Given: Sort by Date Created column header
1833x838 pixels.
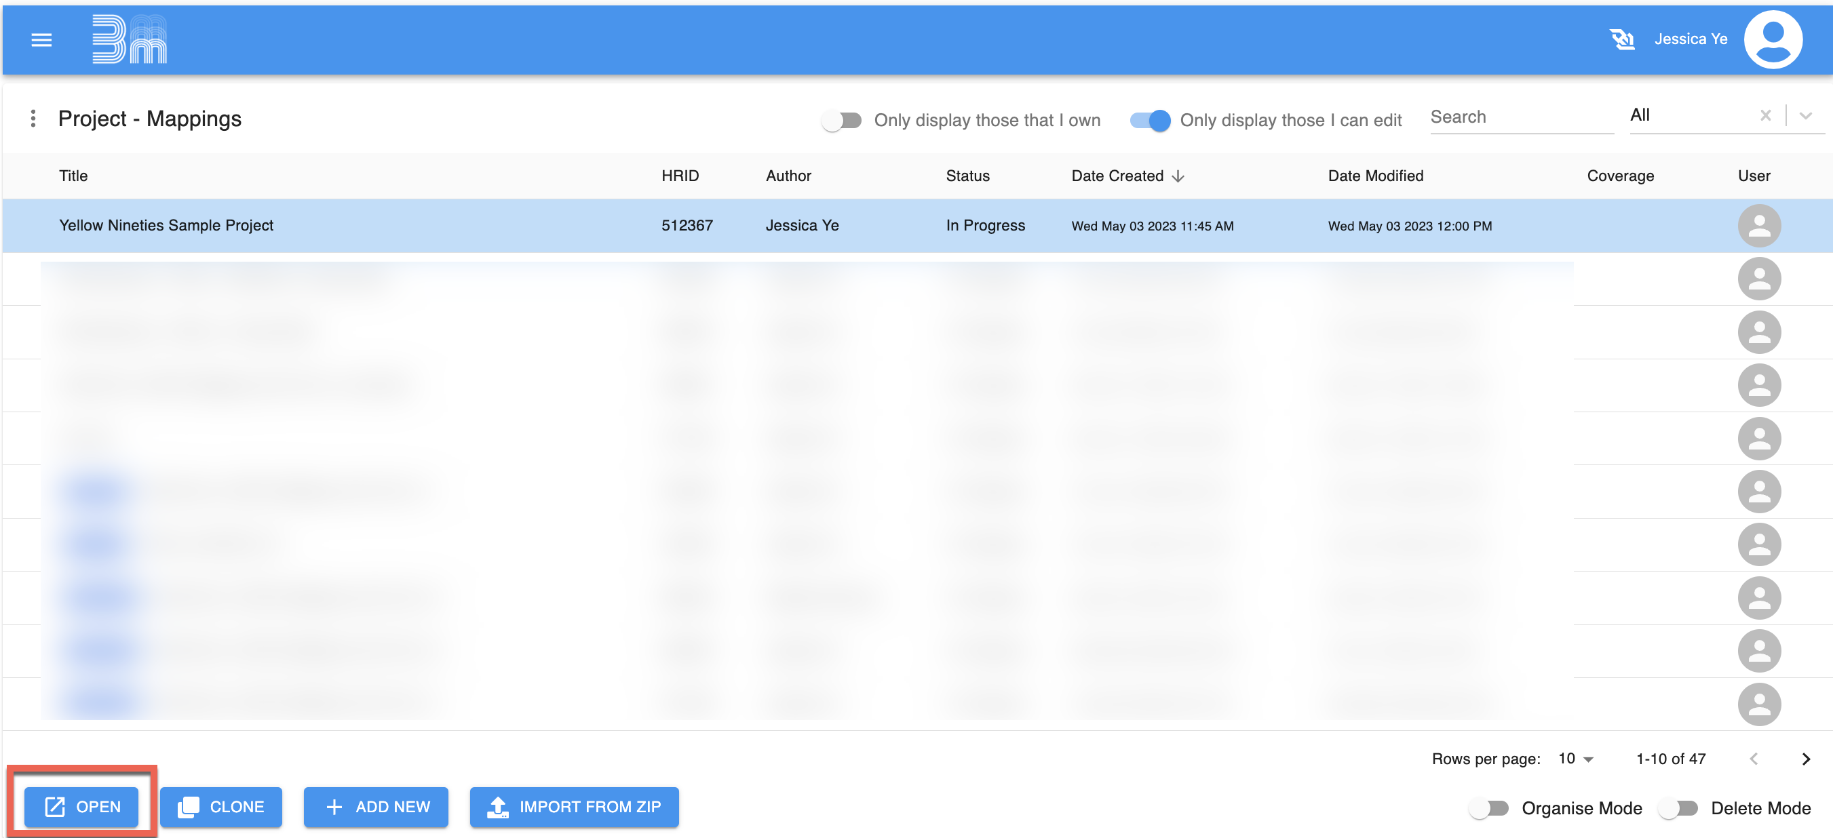Looking at the screenshot, I should click(1117, 176).
